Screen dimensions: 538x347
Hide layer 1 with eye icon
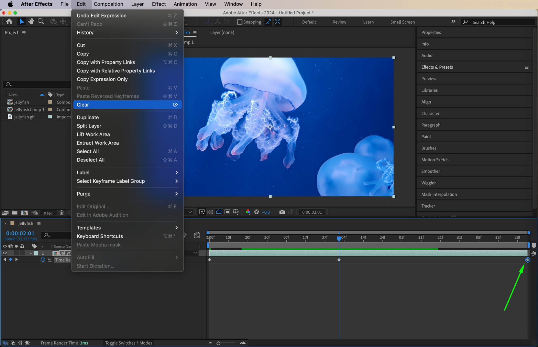click(x=5, y=253)
